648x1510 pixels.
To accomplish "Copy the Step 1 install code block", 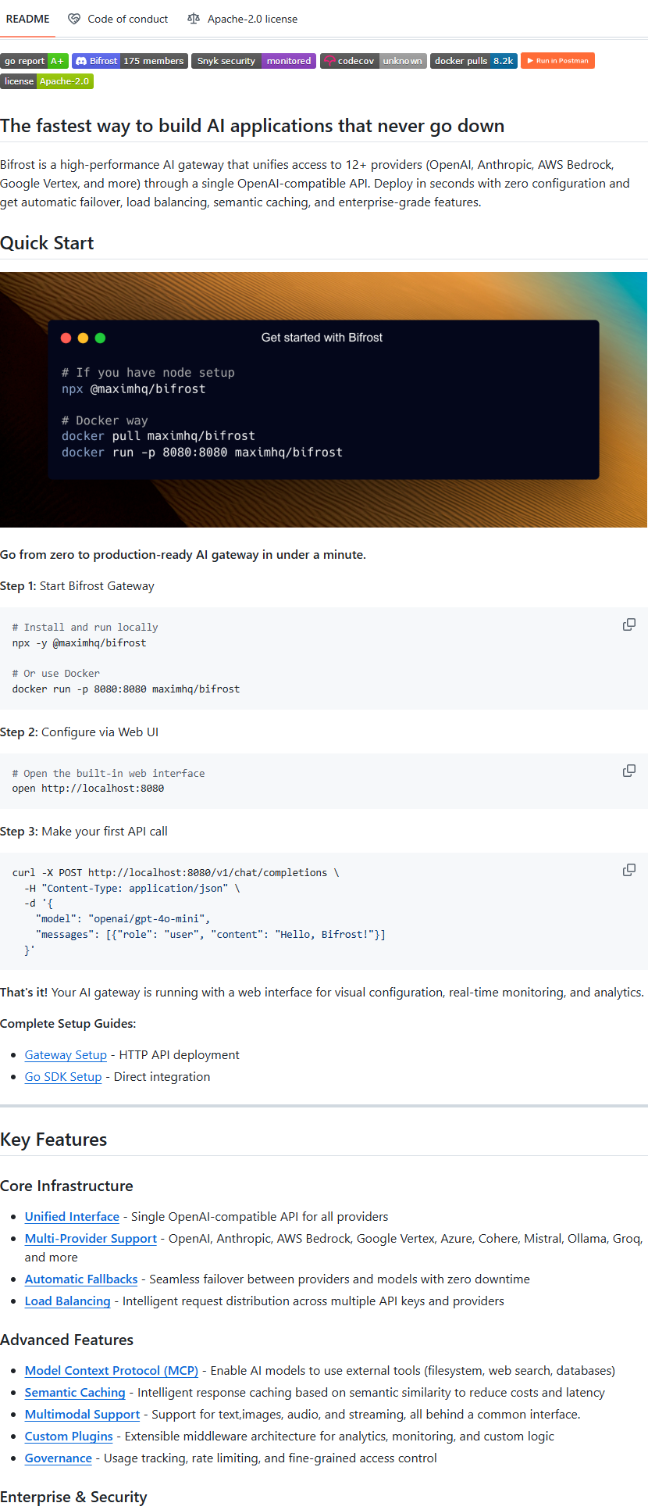I will tap(628, 624).
